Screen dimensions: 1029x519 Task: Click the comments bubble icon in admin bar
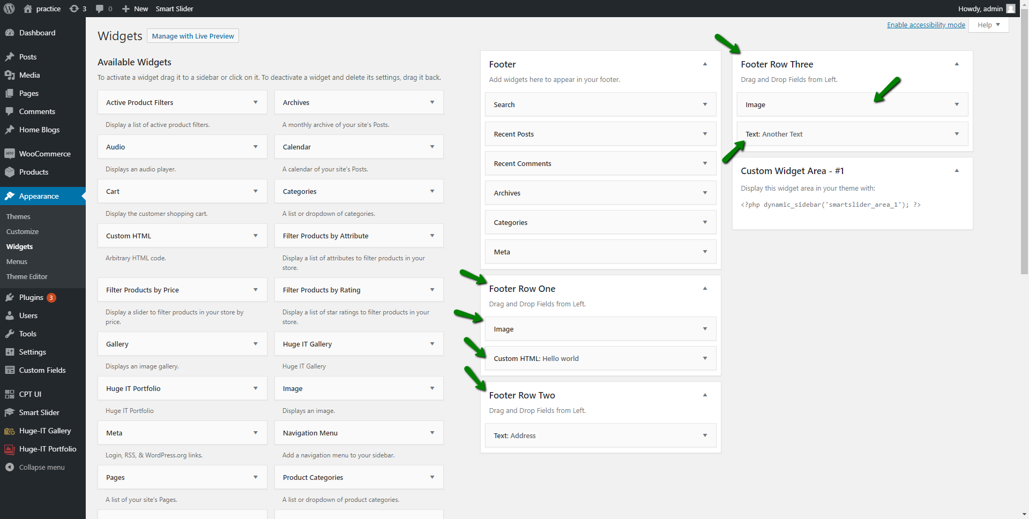point(100,9)
